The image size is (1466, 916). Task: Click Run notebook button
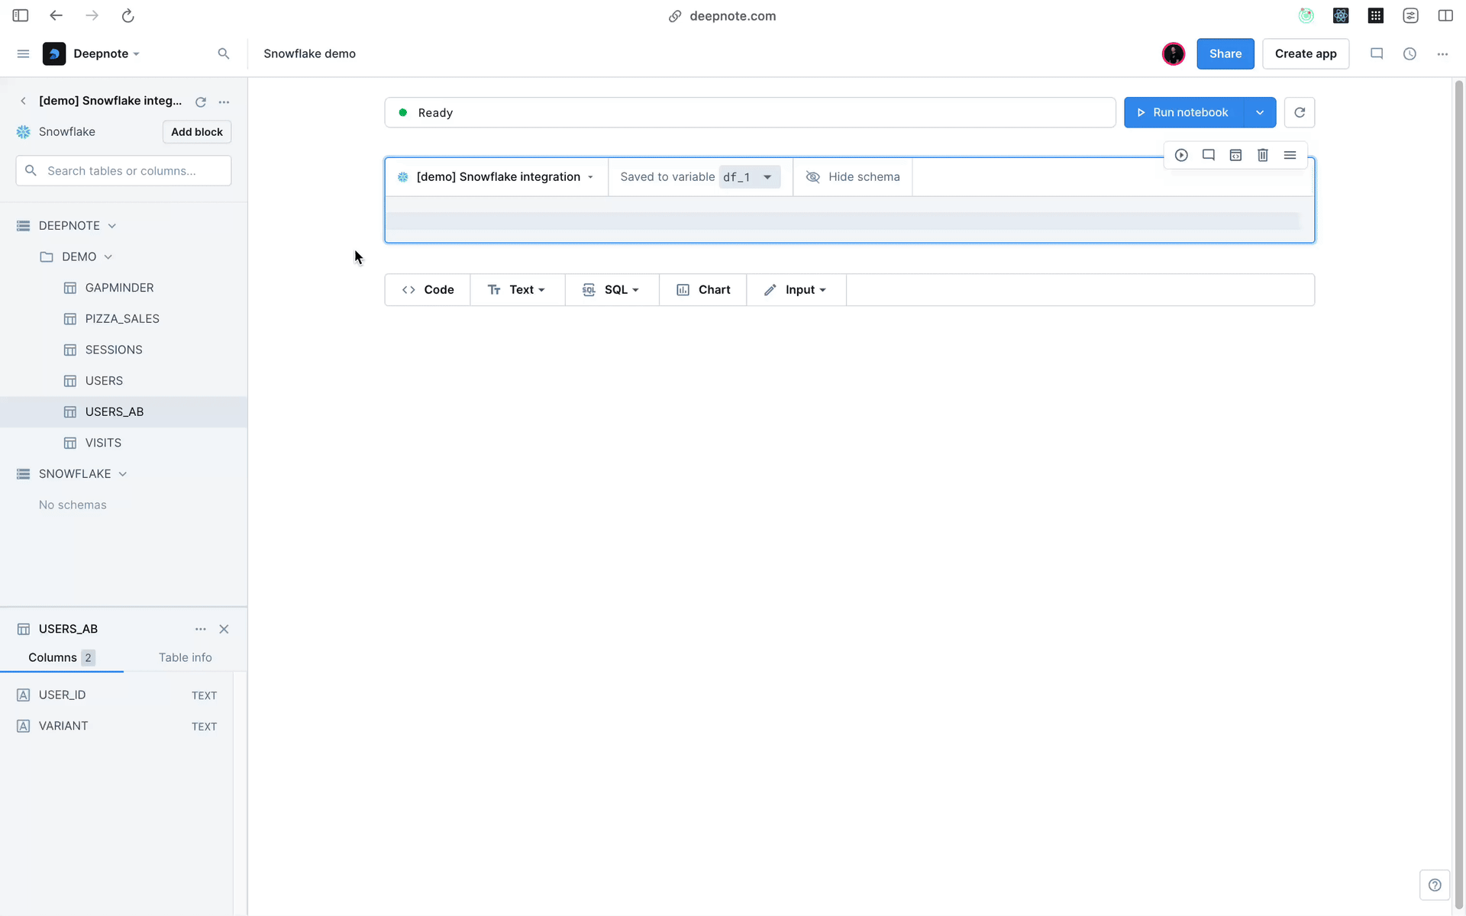(1190, 112)
